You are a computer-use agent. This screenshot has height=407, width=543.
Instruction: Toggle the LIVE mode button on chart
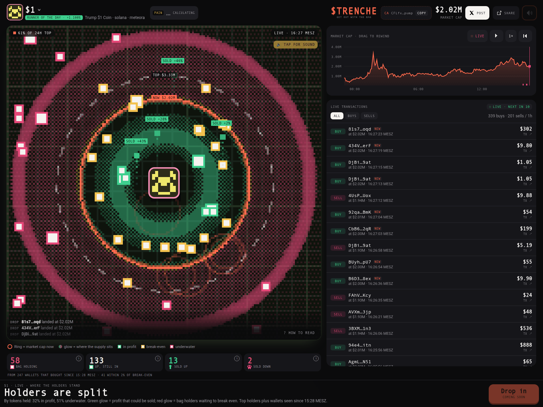(x=477, y=36)
